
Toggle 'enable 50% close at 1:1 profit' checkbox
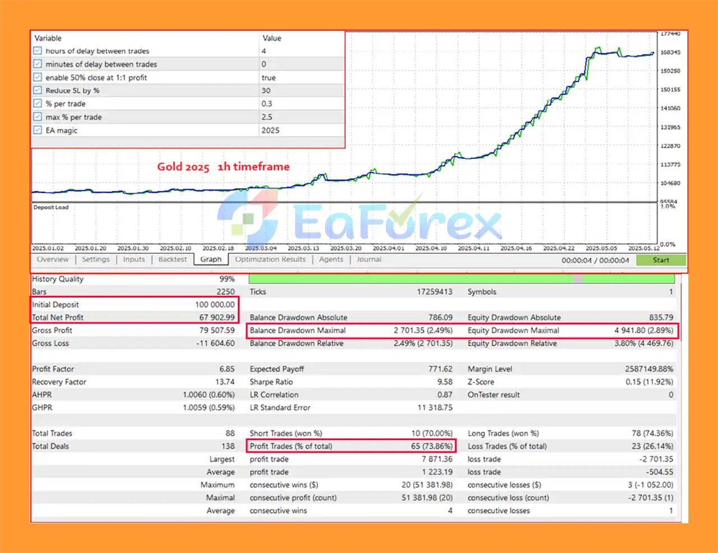pos(38,77)
